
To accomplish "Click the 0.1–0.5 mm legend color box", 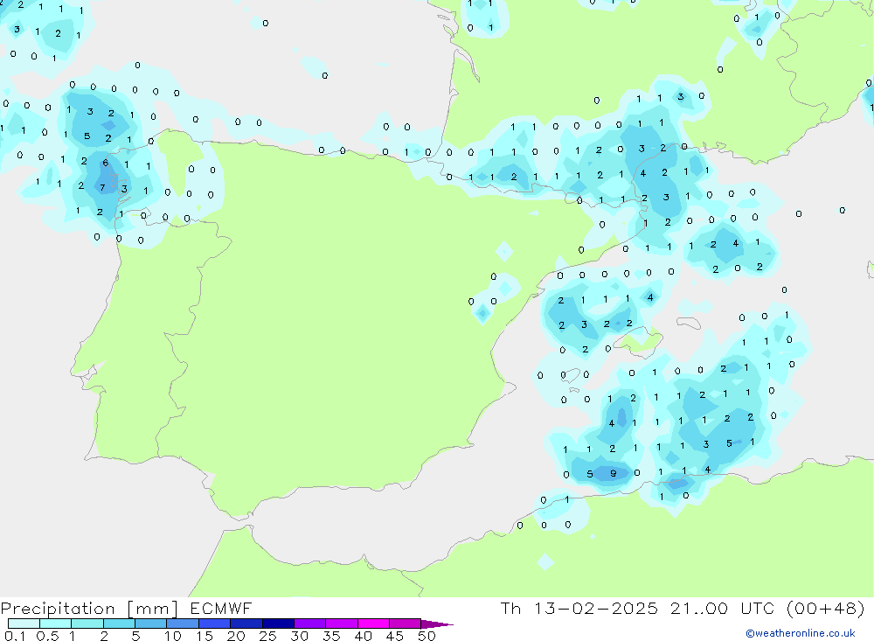I will (x=24, y=624).
